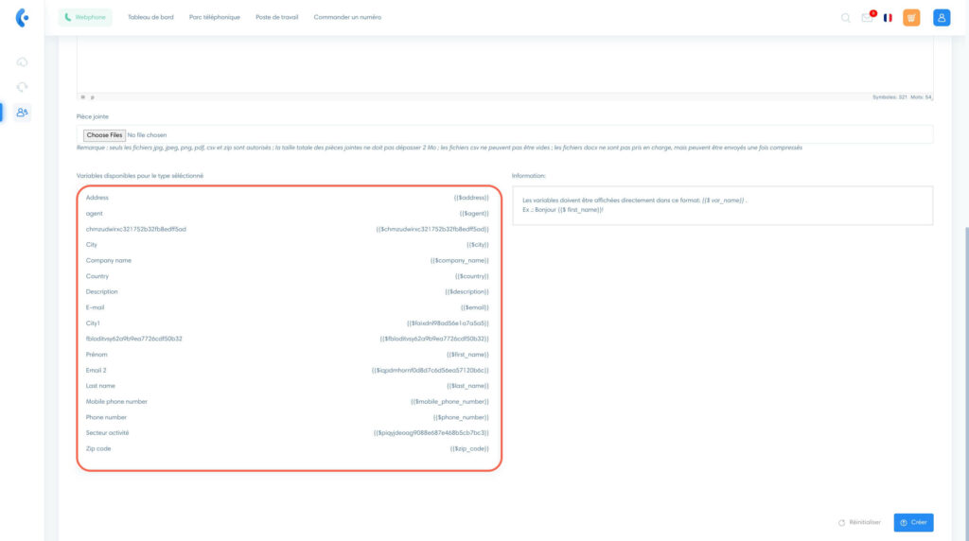Viewport: 969px width, 541px height.
Task: Open the French flag language selector
Action: coord(888,17)
